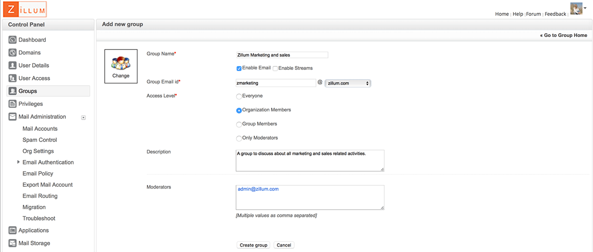Image resolution: width=593 pixels, height=252 pixels.
Task: Expand the Email Authentication tree arrow
Action: tap(19, 162)
